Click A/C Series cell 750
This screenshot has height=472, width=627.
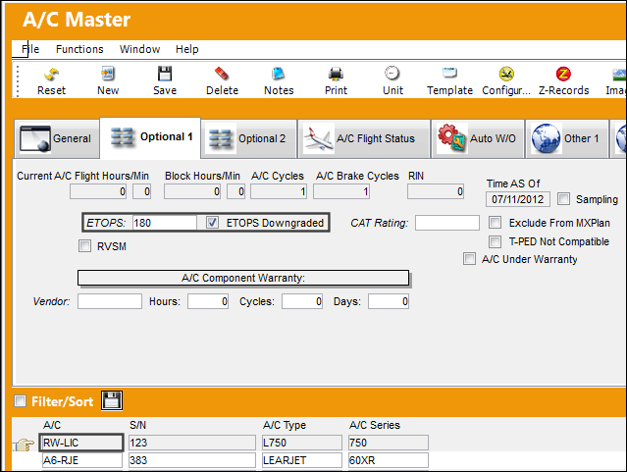click(x=389, y=443)
